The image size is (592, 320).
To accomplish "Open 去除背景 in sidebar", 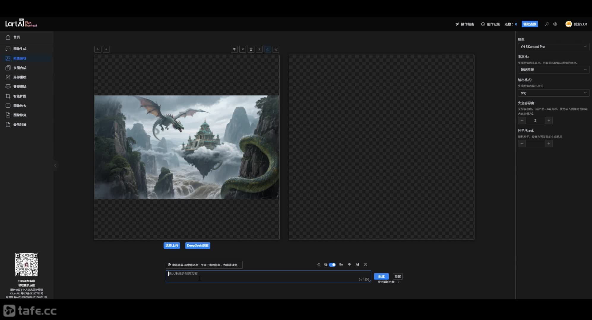I will [27, 124].
